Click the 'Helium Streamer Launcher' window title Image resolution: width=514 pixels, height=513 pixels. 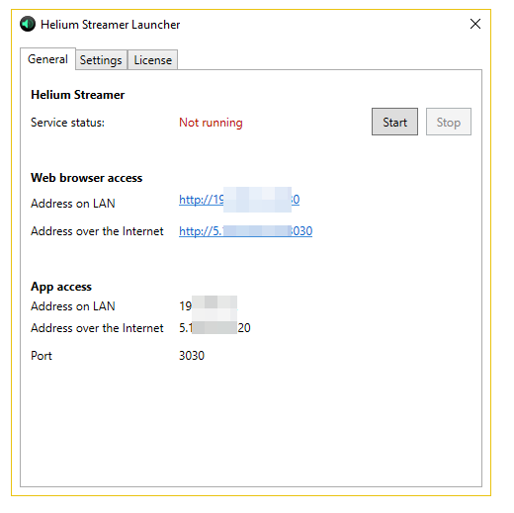(110, 25)
